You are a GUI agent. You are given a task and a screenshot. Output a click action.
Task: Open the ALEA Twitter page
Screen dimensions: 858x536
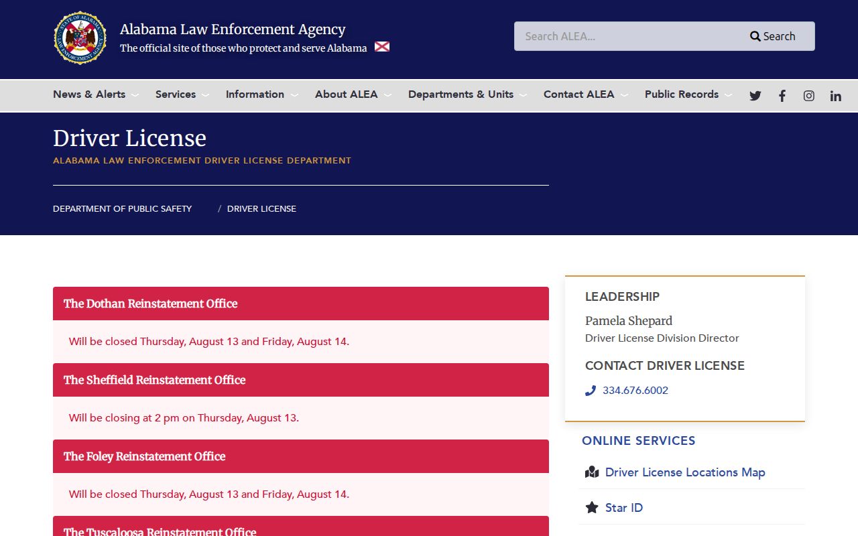[755, 96]
